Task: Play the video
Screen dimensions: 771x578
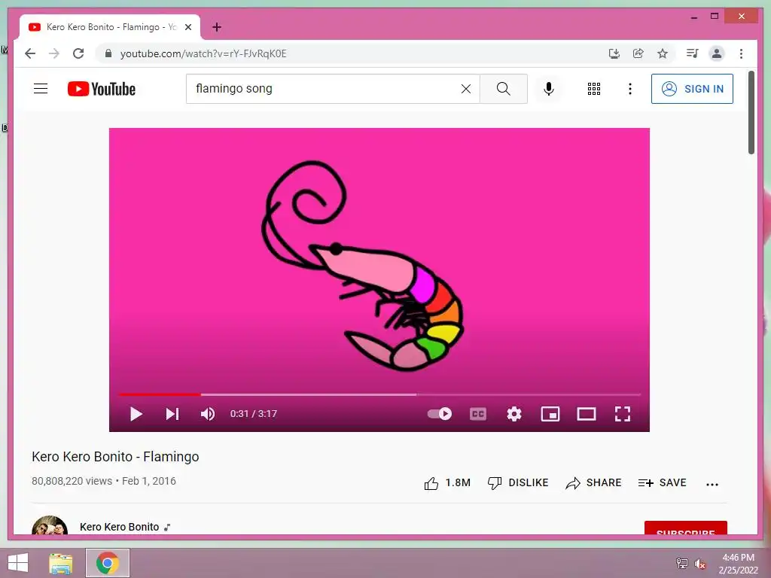Action: 136,414
